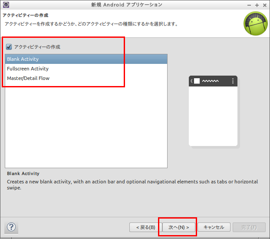Cancel the wizard with キャンセル

(214, 227)
